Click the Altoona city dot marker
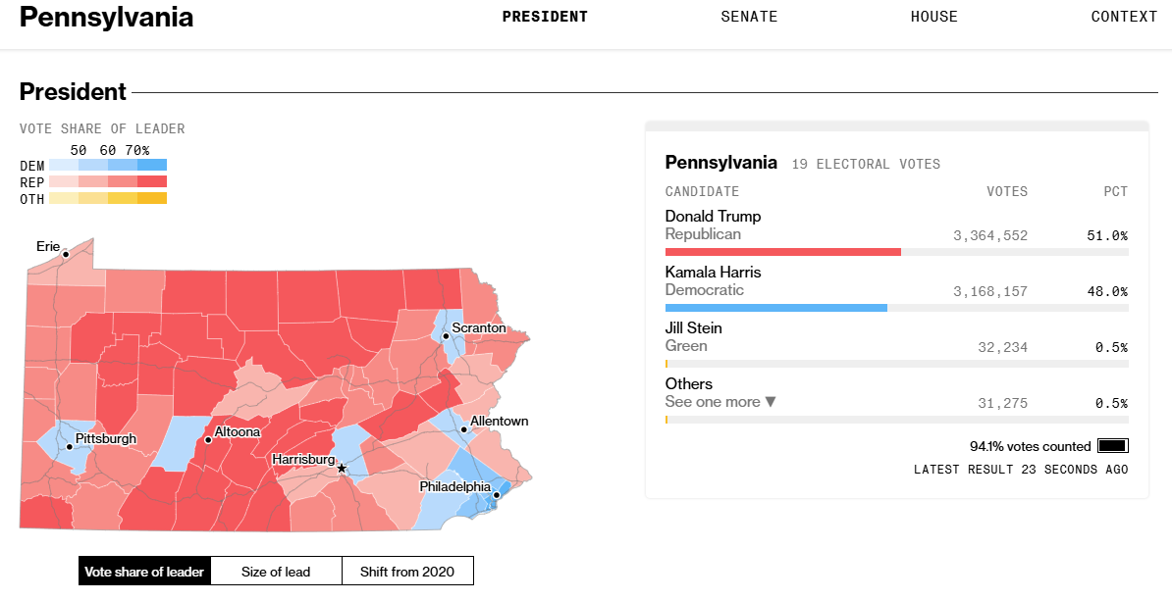This screenshot has height=601, width=1172. pos(208,440)
